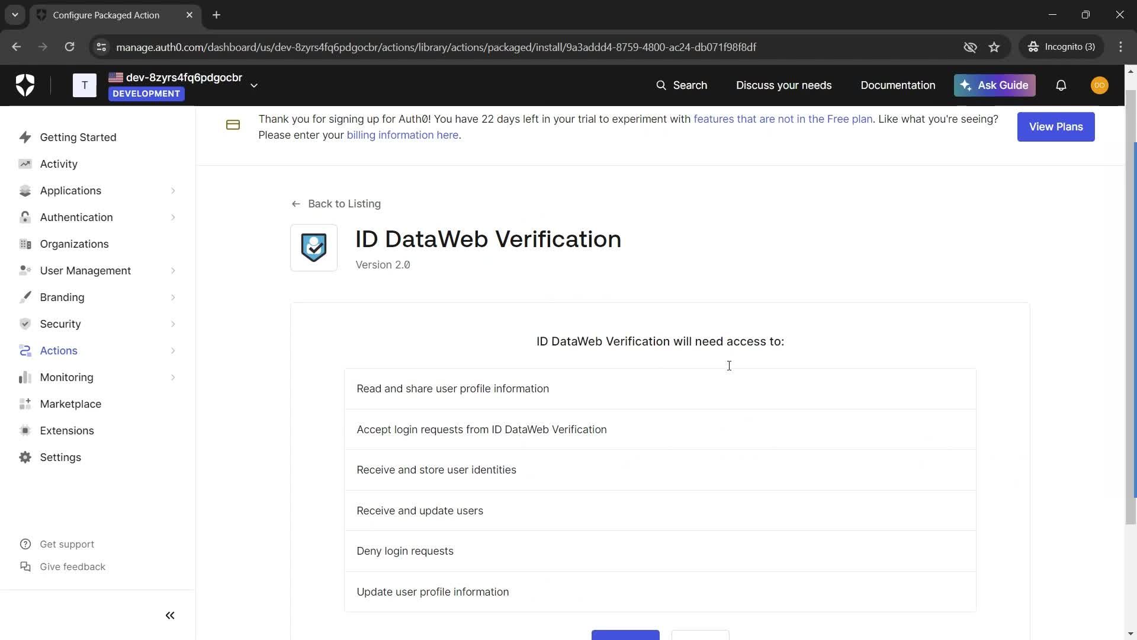Click the third-party cookies eye icon
1137x640 pixels.
pyautogui.click(x=970, y=47)
